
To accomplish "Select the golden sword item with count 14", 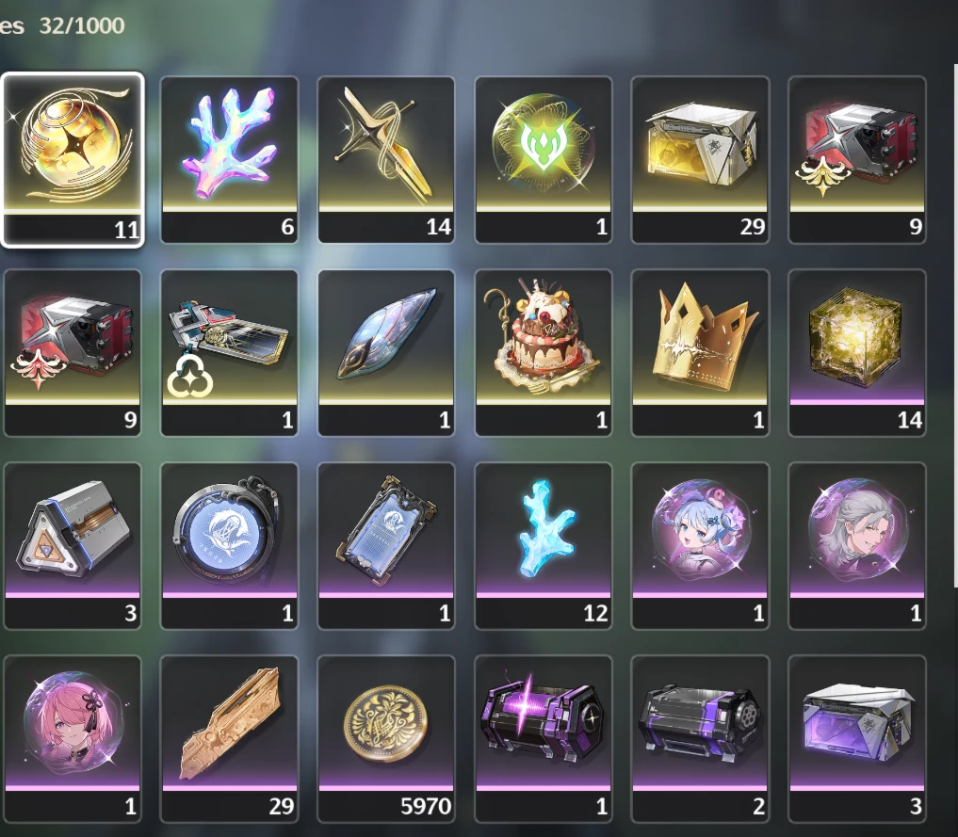I will tap(386, 160).
